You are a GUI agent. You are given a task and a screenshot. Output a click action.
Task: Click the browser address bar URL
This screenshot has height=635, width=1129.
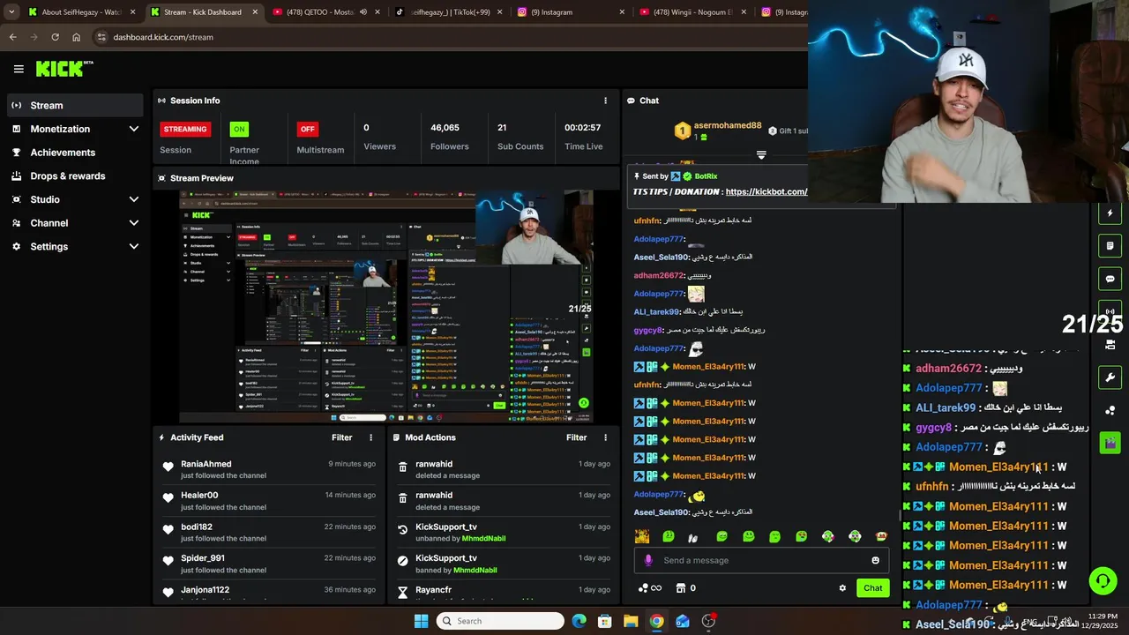pos(163,37)
